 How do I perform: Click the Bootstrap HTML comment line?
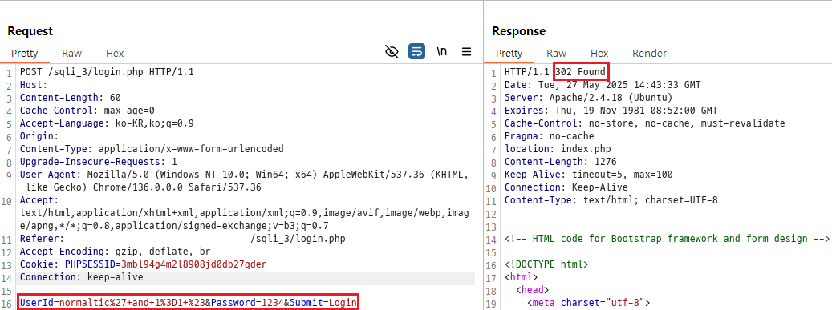click(667, 239)
